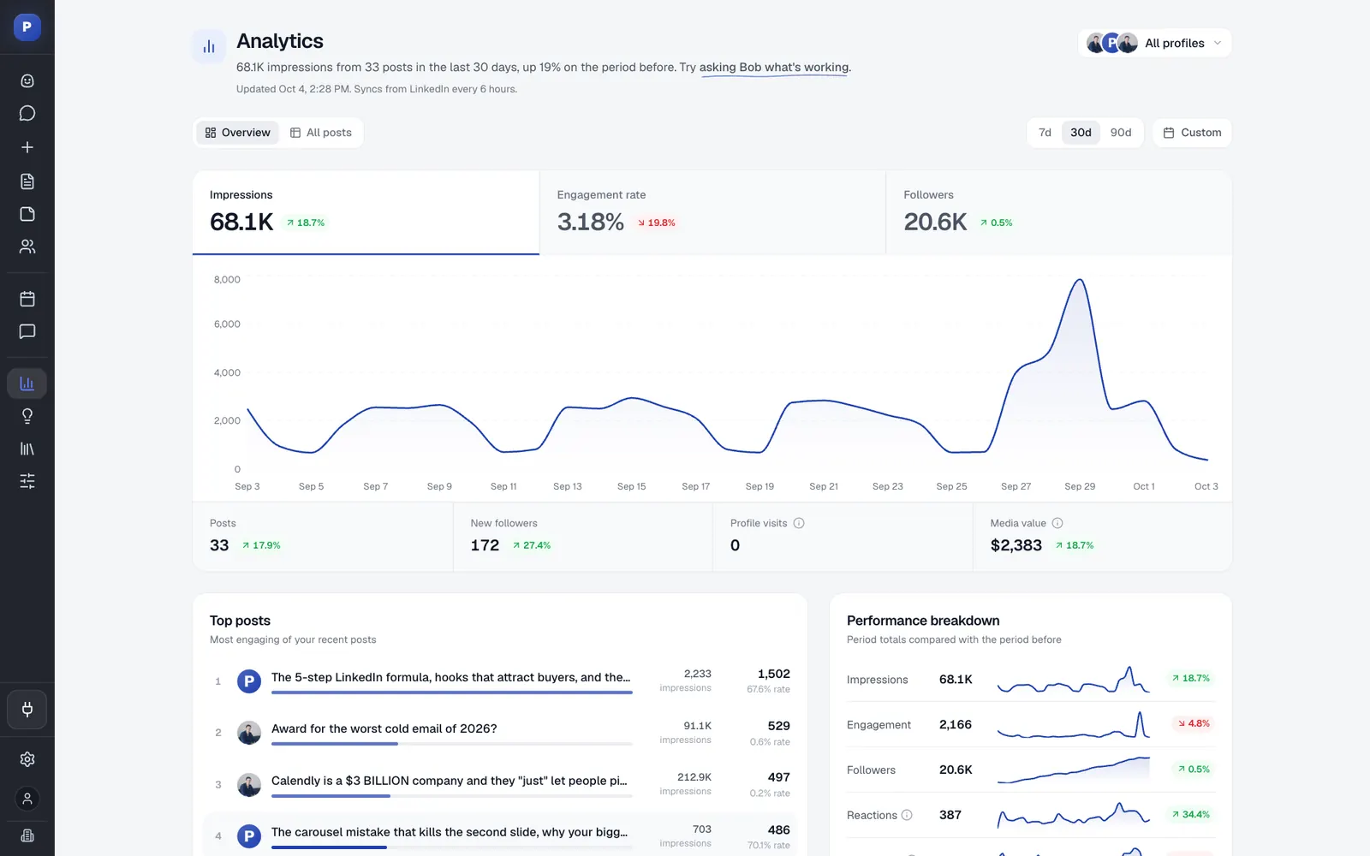Open the smiley face sidebar icon
Image resolution: width=1370 pixels, height=856 pixels.
27,80
